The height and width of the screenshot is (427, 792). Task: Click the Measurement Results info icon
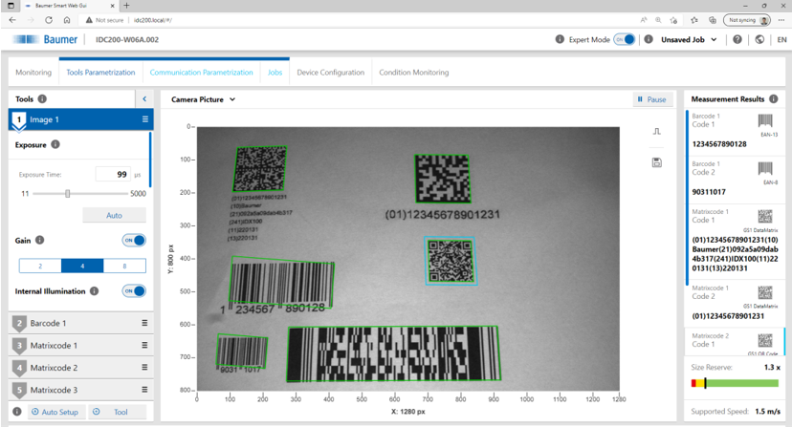[773, 99]
